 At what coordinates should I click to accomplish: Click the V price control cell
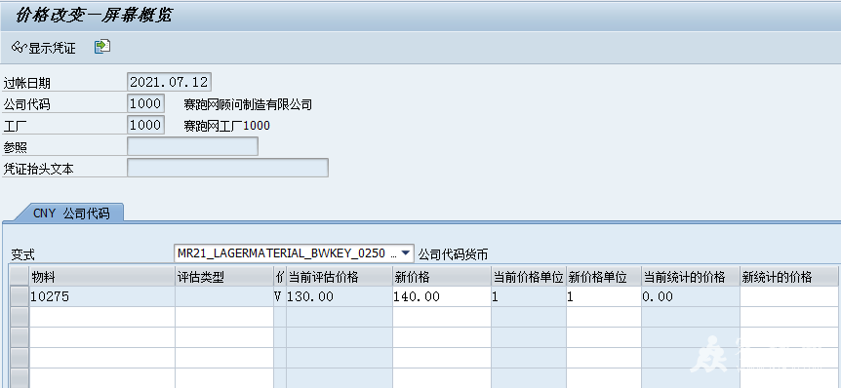(280, 296)
